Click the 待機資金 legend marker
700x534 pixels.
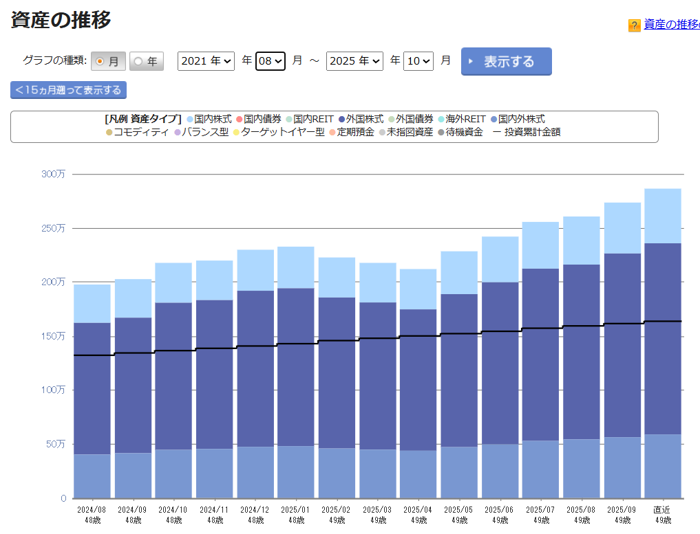(441, 133)
